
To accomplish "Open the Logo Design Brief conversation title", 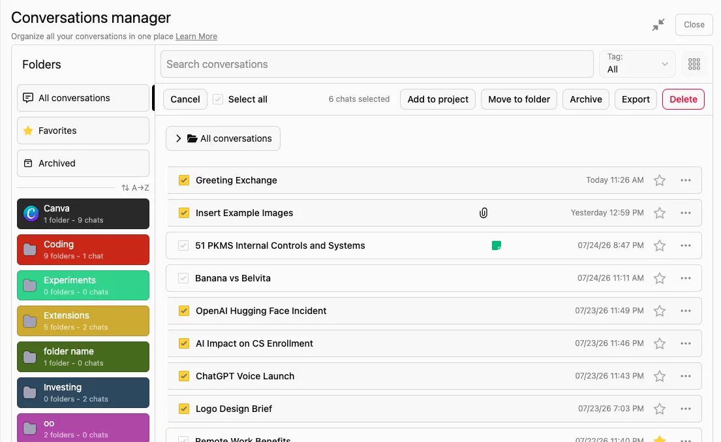I will point(234,409).
